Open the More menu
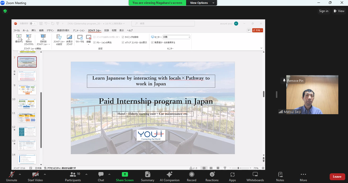The width and height of the screenshot is (348, 183). [303, 176]
